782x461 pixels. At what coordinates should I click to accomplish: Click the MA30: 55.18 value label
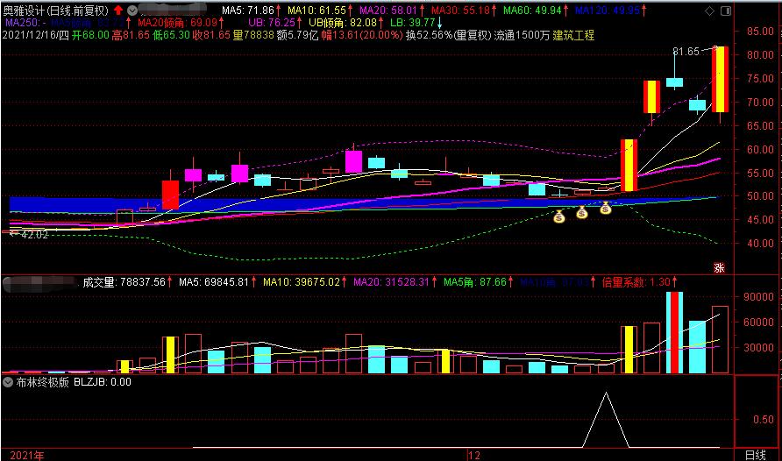(460, 10)
